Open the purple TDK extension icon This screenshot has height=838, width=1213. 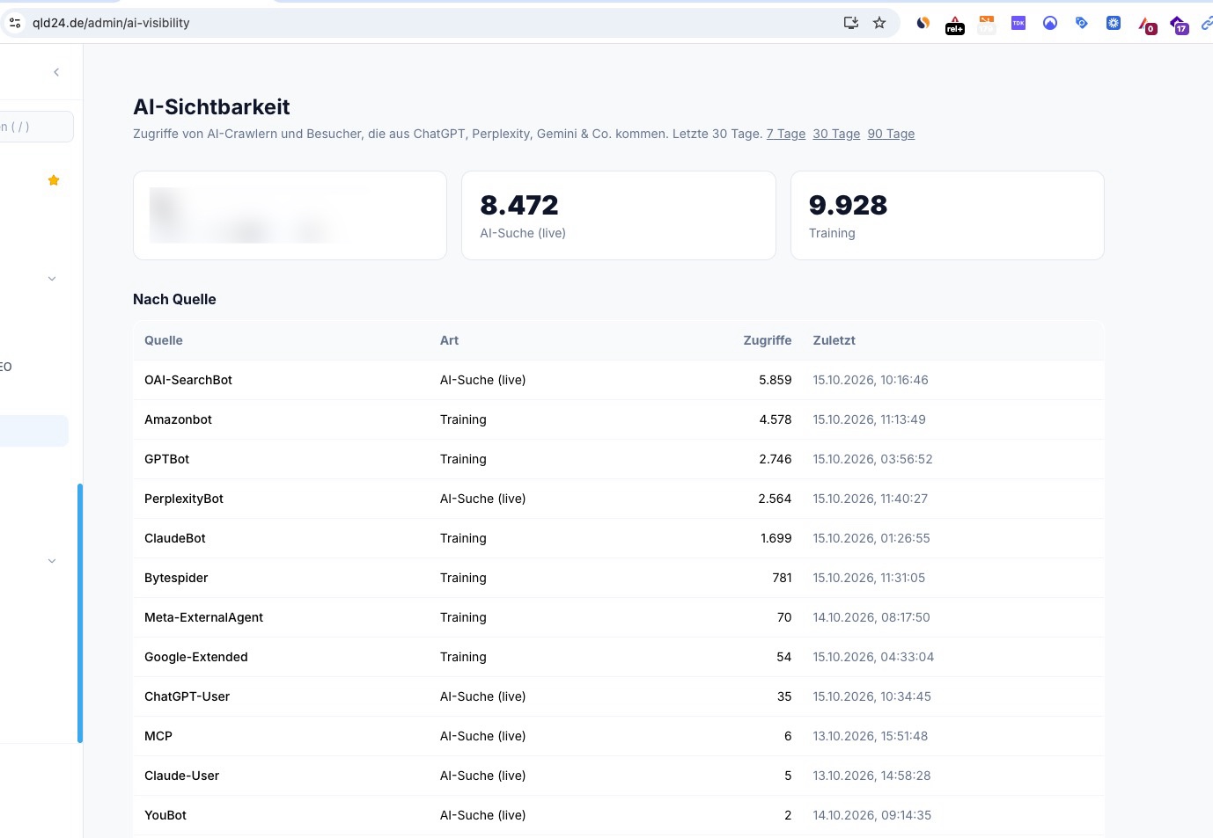pyautogui.click(x=1018, y=23)
